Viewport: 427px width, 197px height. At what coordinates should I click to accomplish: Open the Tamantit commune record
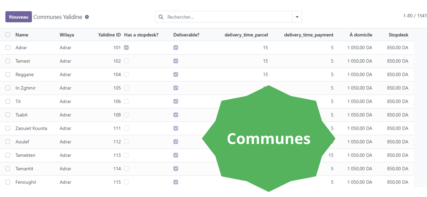coord(24,169)
